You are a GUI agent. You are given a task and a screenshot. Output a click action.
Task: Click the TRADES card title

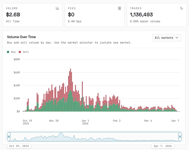click(x=136, y=8)
